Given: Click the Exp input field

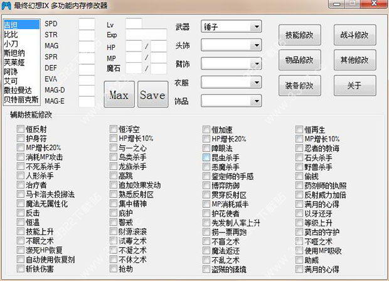Looking at the screenshot, I should (x=146, y=35).
